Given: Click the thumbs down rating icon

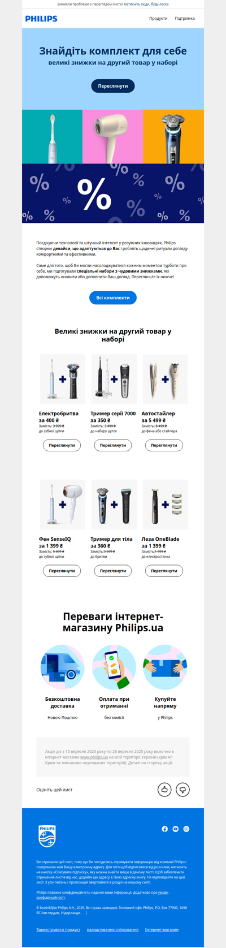Looking at the screenshot, I should click(x=182, y=789).
